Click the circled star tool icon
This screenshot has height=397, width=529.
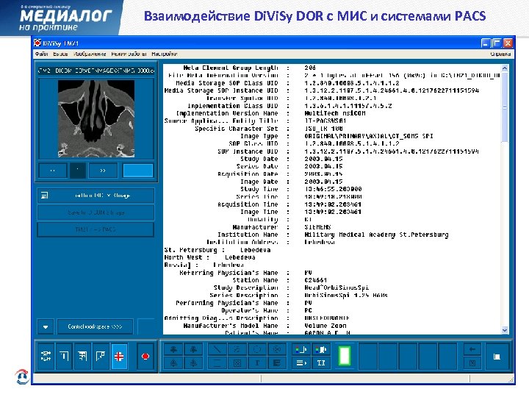277,349
